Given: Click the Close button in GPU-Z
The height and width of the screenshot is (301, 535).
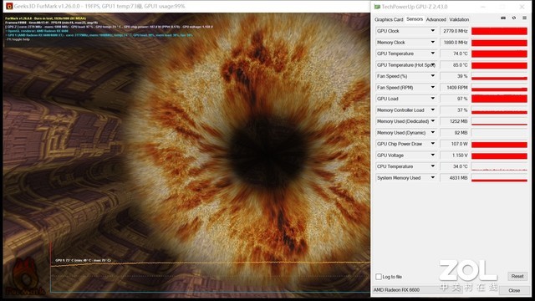Looking at the screenshot, I should tap(514, 290).
